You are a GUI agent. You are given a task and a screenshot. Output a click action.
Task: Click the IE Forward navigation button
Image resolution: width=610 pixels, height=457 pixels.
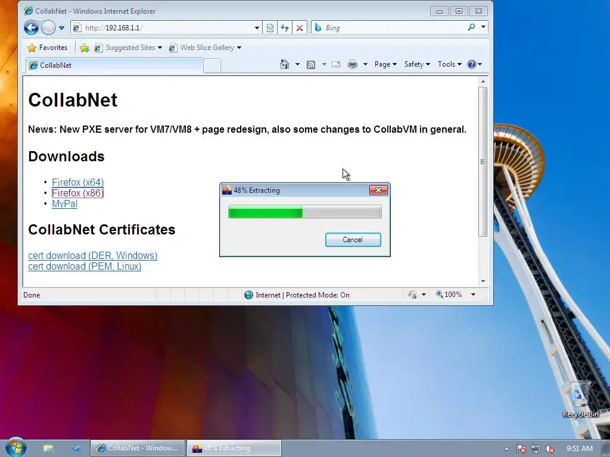(48, 27)
